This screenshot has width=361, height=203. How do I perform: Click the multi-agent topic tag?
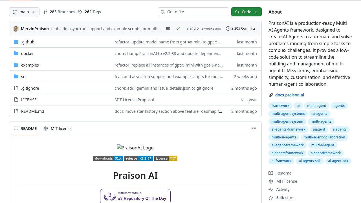click(x=316, y=106)
